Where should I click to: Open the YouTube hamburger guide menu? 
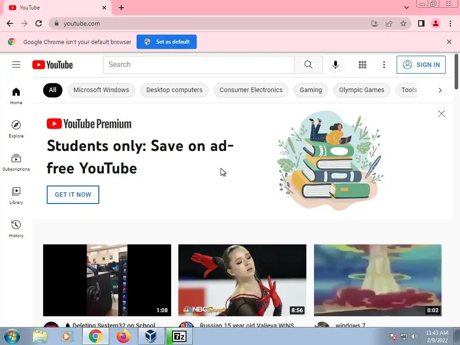coord(16,65)
